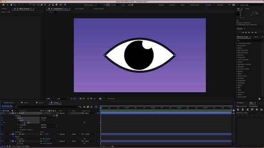Open the Project panel tab
The height and width of the screenshot is (148, 264).
click(4, 9)
